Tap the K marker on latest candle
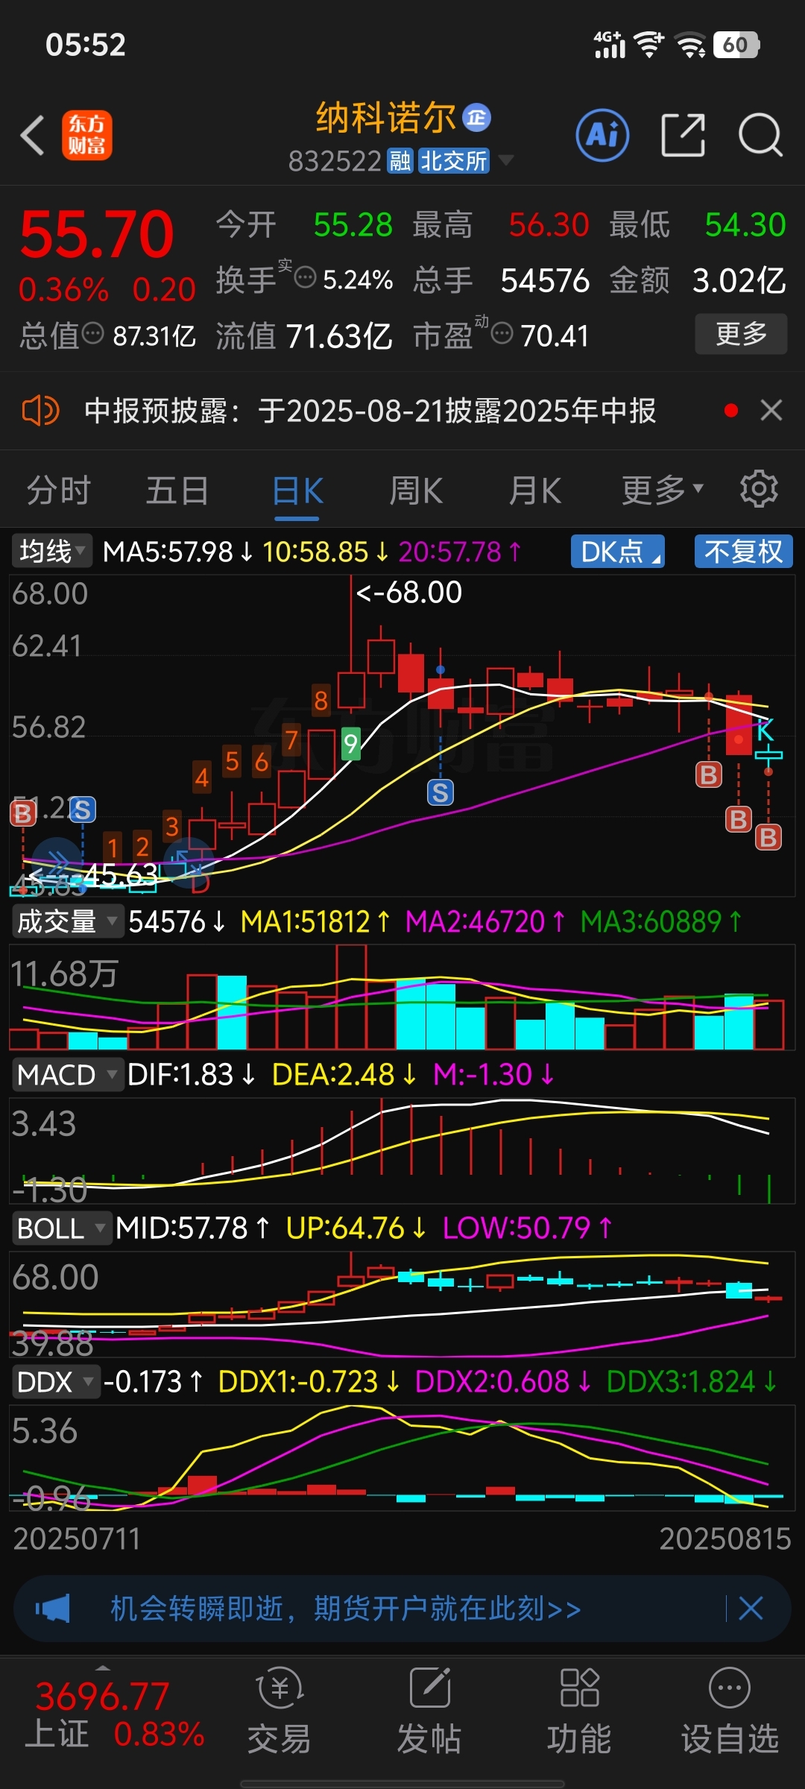This screenshot has height=1789, width=805. pyautogui.click(x=765, y=731)
